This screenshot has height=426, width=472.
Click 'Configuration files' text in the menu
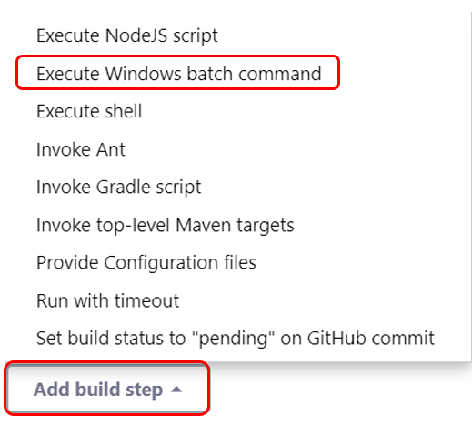(180, 263)
